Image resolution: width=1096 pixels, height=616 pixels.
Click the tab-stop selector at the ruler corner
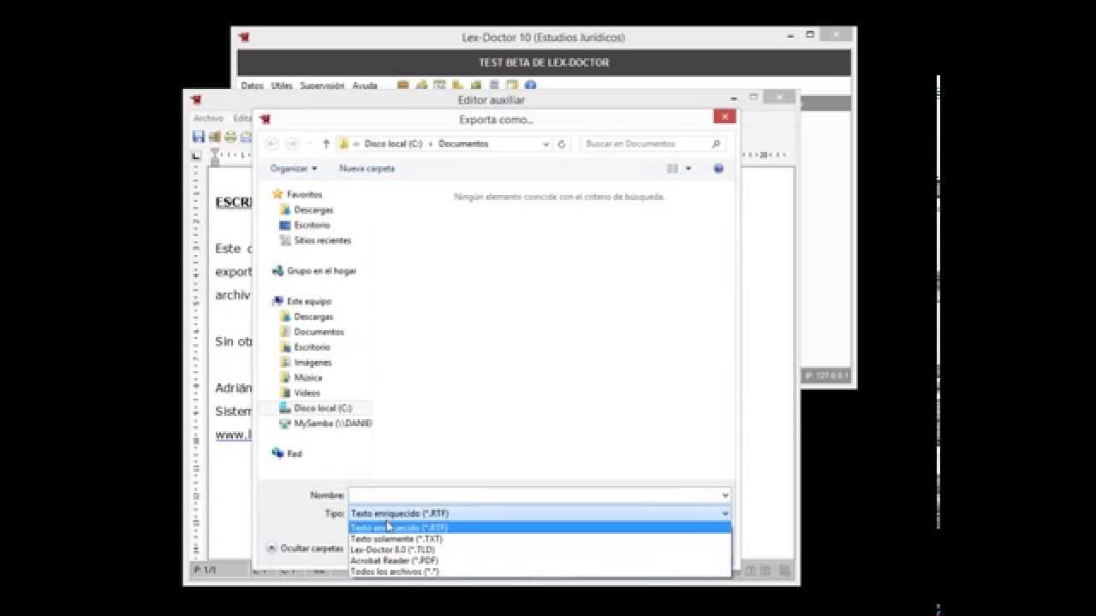click(x=196, y=156)
